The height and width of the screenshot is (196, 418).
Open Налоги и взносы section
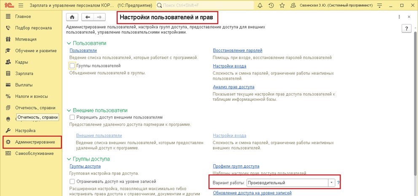click(32, 97)
